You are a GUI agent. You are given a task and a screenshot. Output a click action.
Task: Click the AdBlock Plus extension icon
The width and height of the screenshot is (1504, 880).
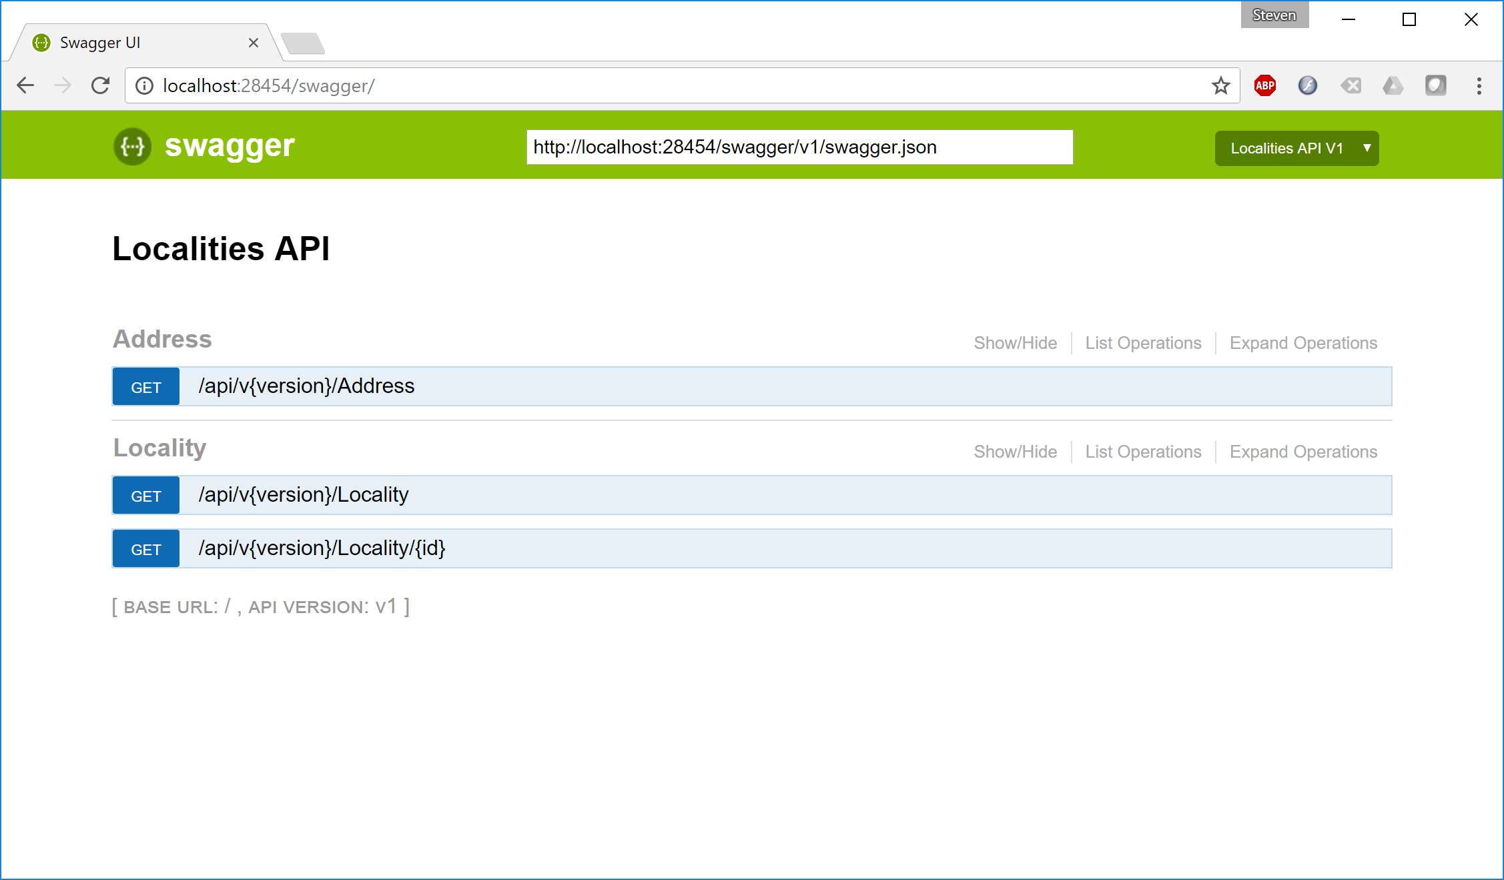point(1264,85)
